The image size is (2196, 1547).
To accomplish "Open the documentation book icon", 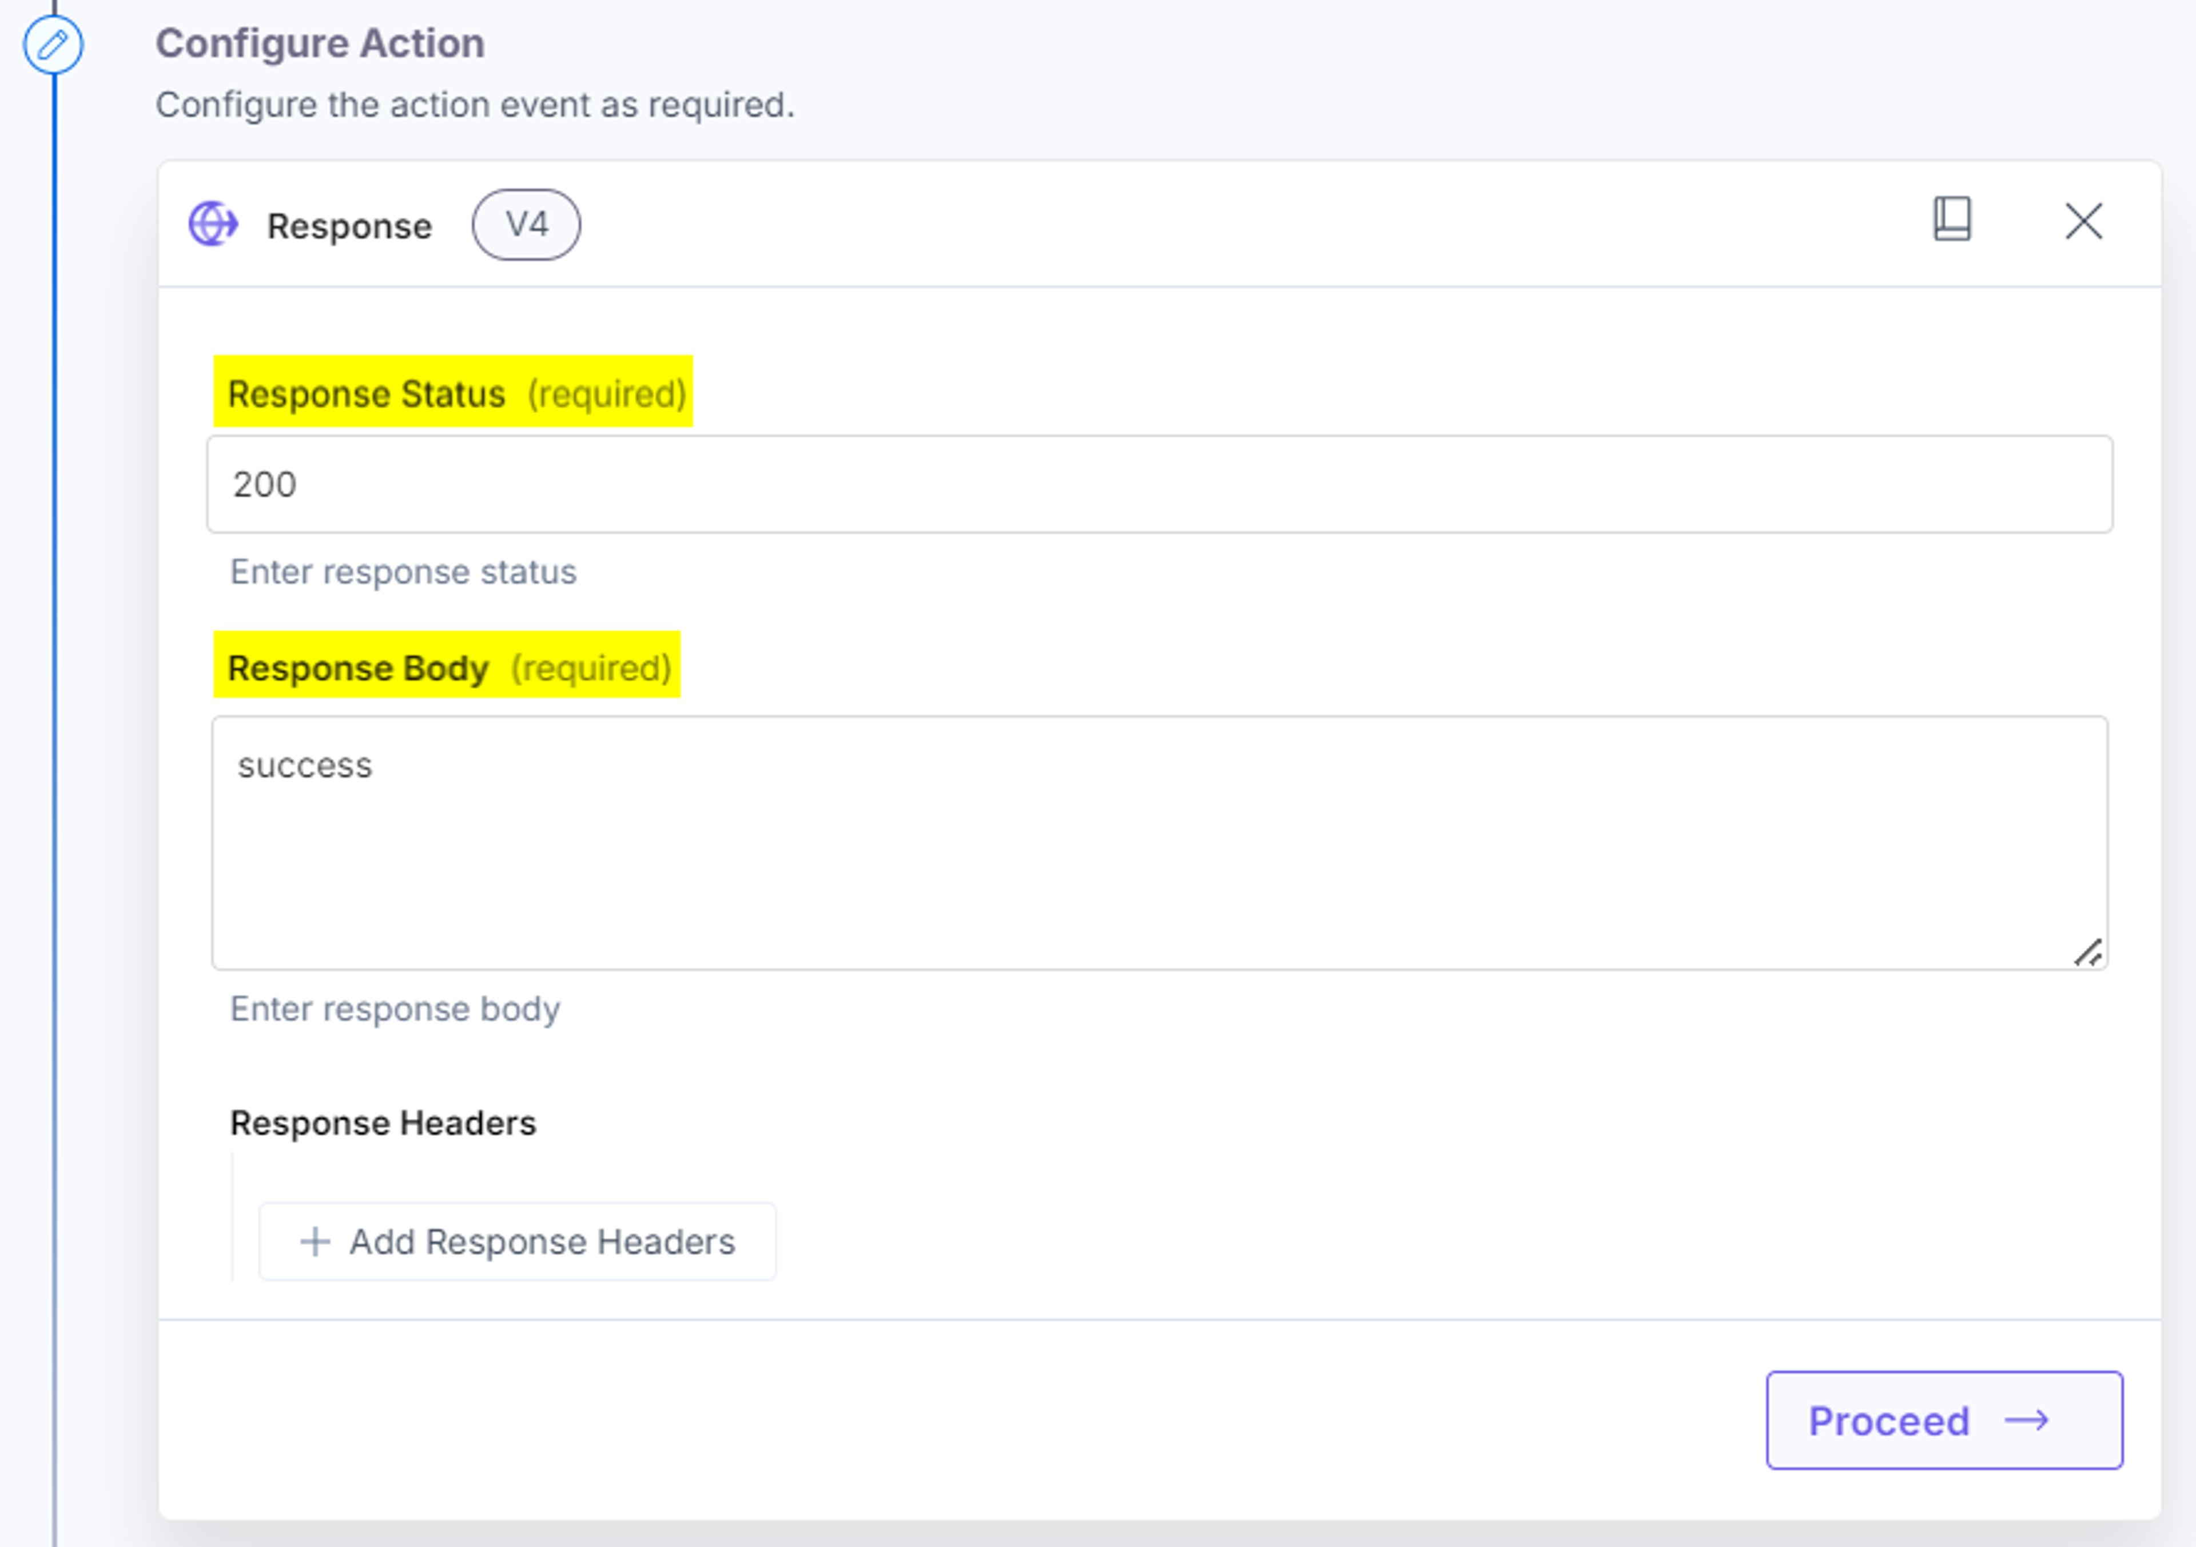I will [1952, 219].
